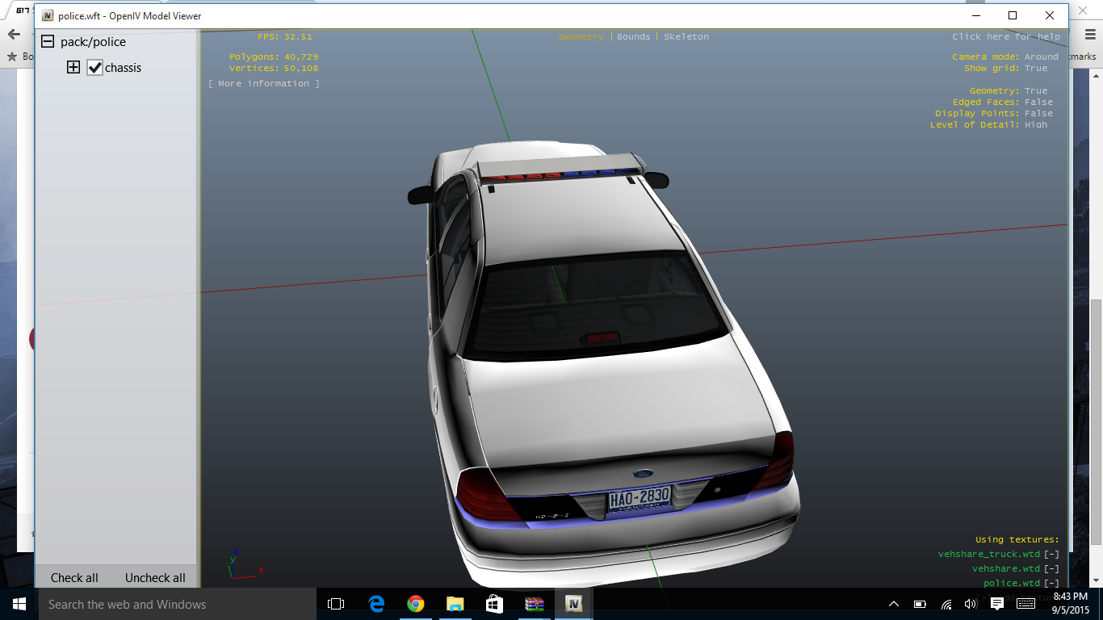Expand the chassis tree node
Image resolution: width=1103 pixels, height=620 pixels.
pos(73,68)
